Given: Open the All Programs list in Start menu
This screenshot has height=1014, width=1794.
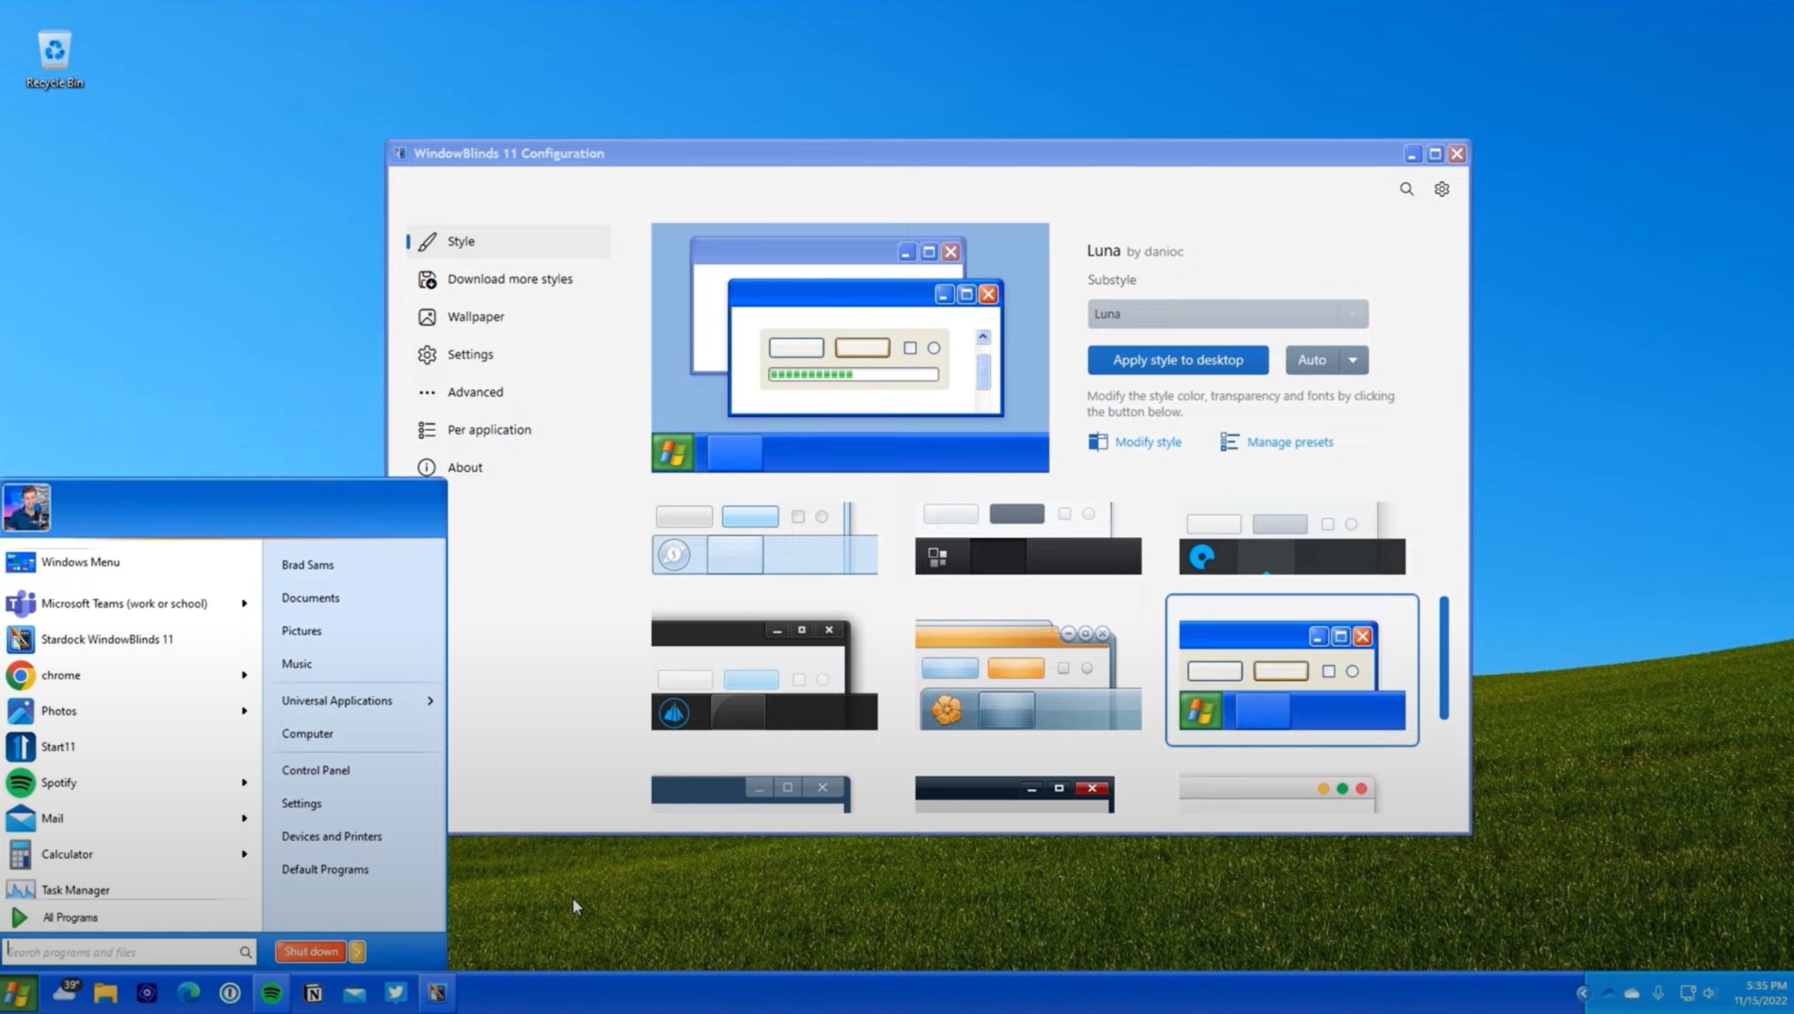Looking at the screenshot, I should click(x=70, y=917).
